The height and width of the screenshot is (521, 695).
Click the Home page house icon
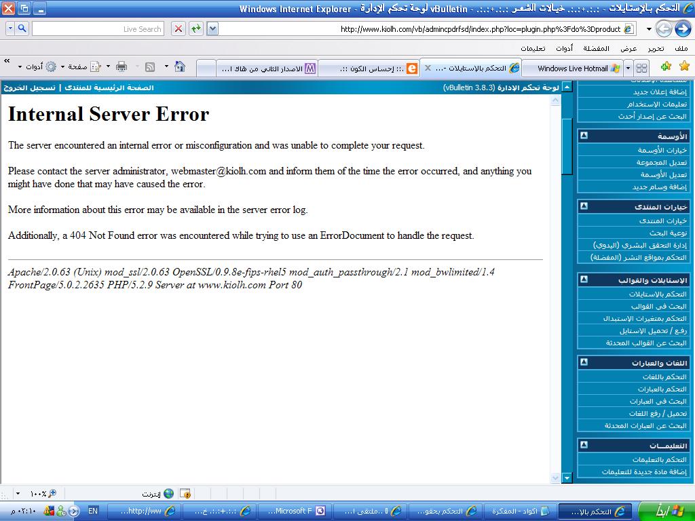(179, 66)
